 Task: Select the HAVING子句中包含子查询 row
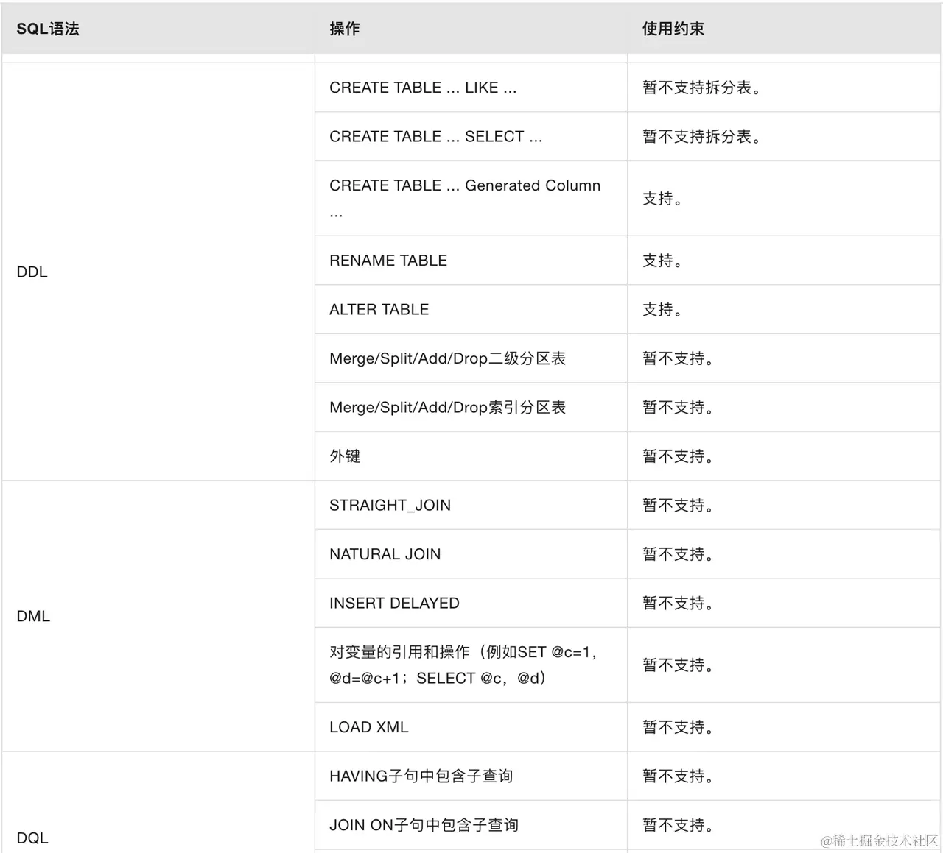coord(422,776)
